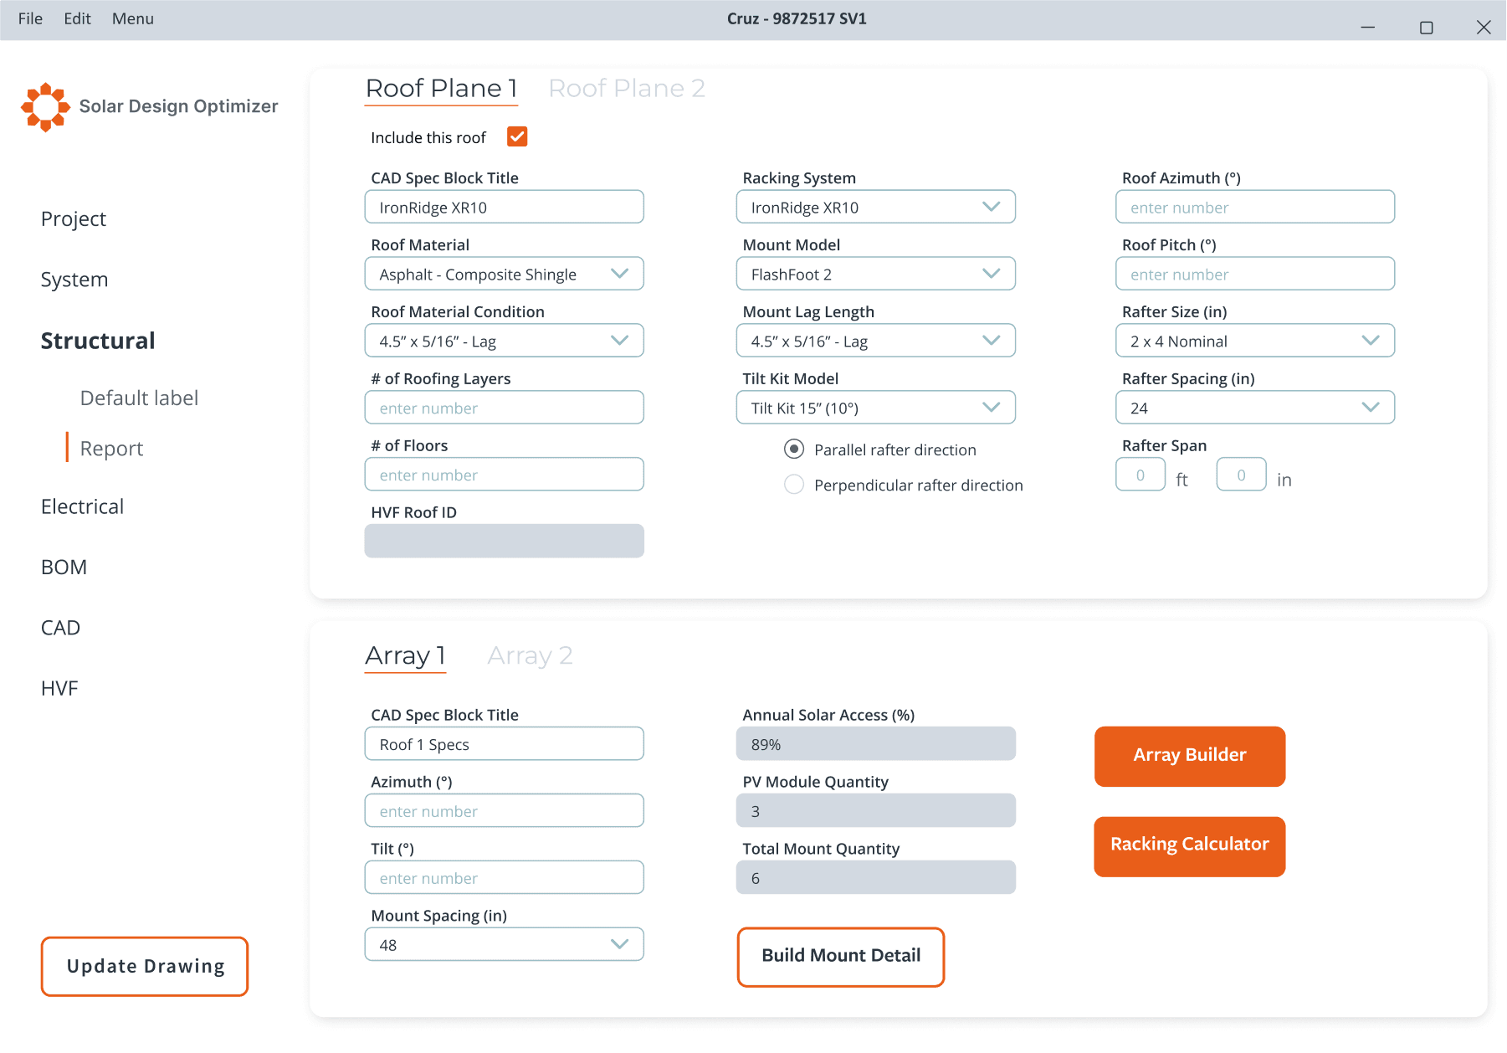The width and height of the screenshot is (1507, 1053).
Task: Click the Array Azimuth input field
Action: pos(504,811)
